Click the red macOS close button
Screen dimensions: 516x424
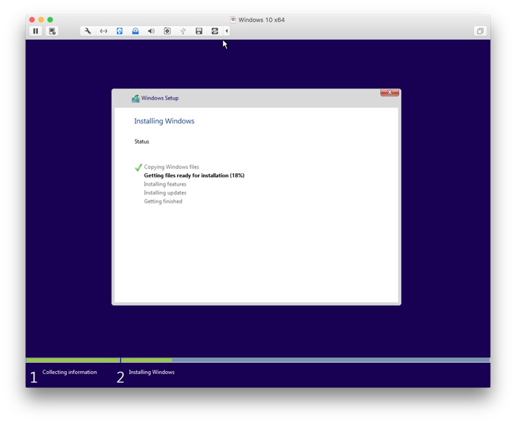(x=32, y=20)
